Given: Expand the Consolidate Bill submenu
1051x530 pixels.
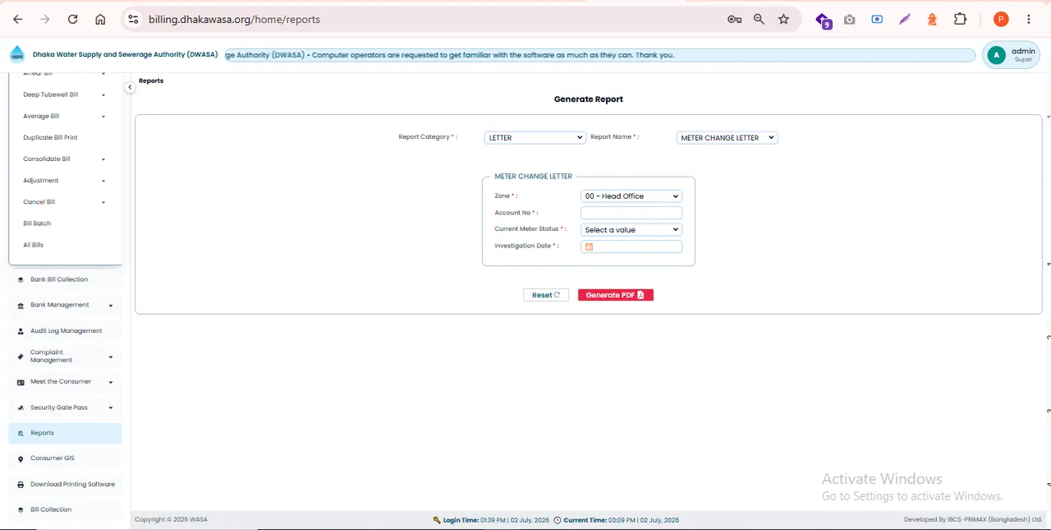Looking at the screenshot, I should click(x=64, y=159).
